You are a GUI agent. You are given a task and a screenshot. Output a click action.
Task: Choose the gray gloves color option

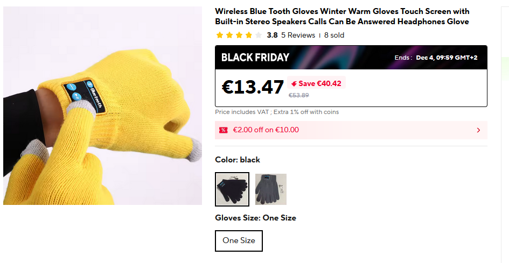[271, 189]
